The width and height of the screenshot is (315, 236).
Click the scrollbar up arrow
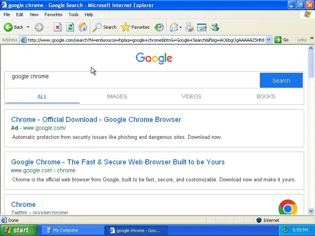pos(311,48)
